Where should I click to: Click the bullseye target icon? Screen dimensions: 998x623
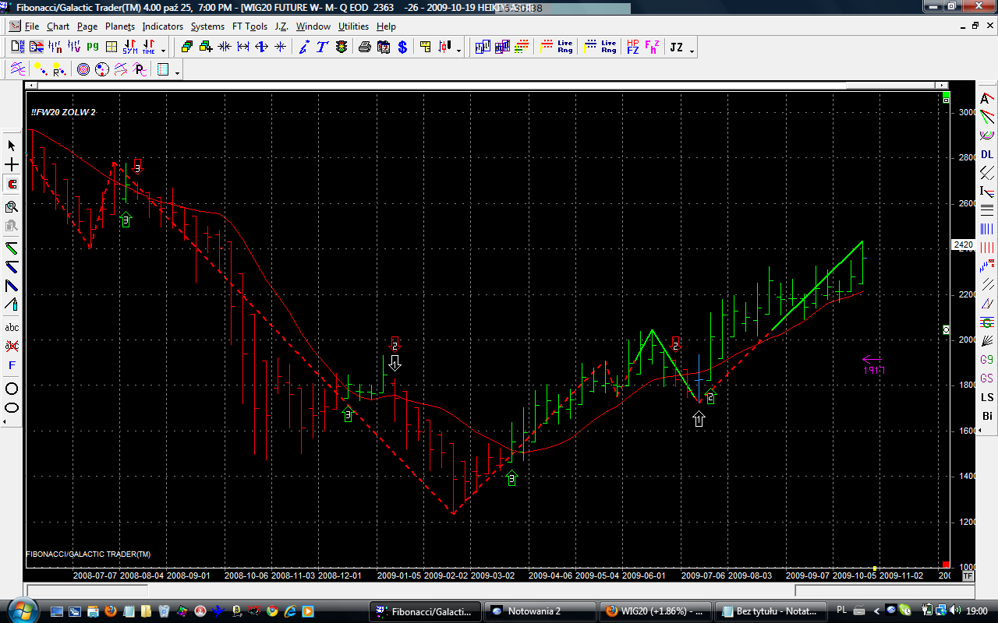pos(83,70)
